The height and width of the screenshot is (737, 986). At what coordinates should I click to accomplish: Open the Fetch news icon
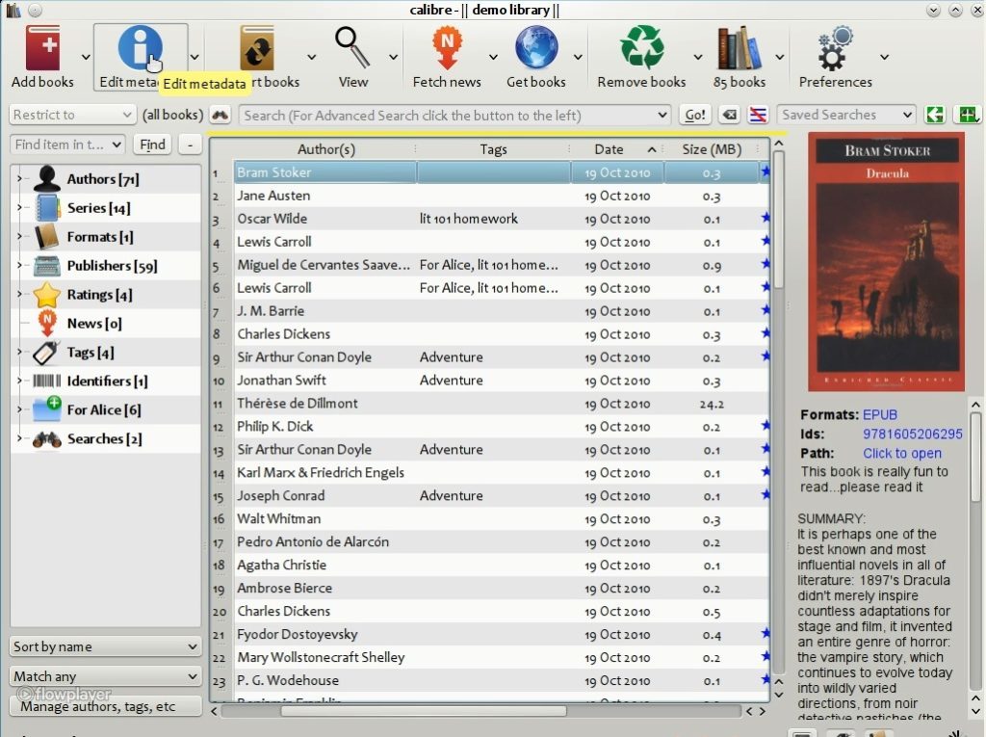(x=447, y=50)
